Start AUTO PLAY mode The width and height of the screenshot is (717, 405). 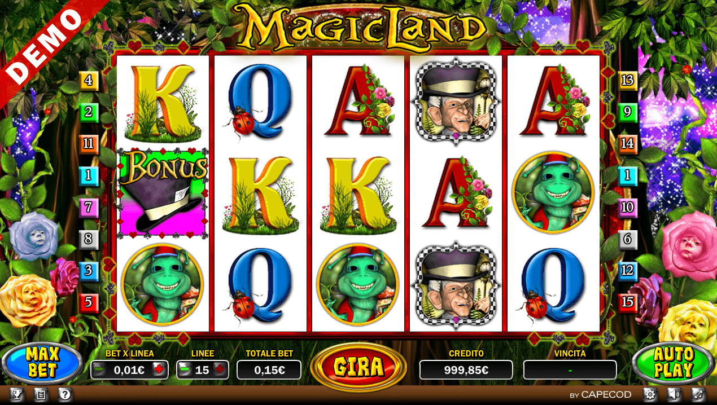[x=674, y=363]
